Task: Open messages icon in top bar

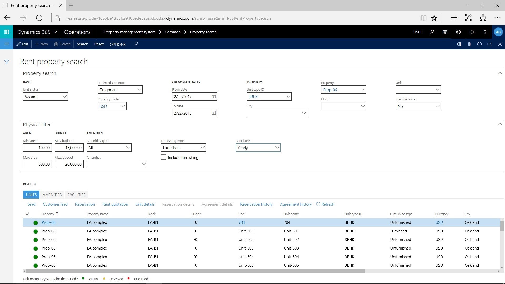Action: (x=445, y=32)
